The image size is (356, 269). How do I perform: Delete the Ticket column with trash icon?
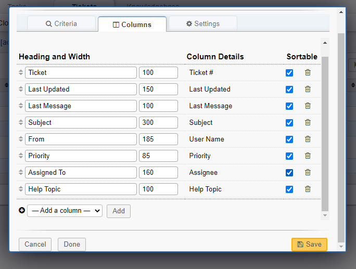[x=308, y=73]
